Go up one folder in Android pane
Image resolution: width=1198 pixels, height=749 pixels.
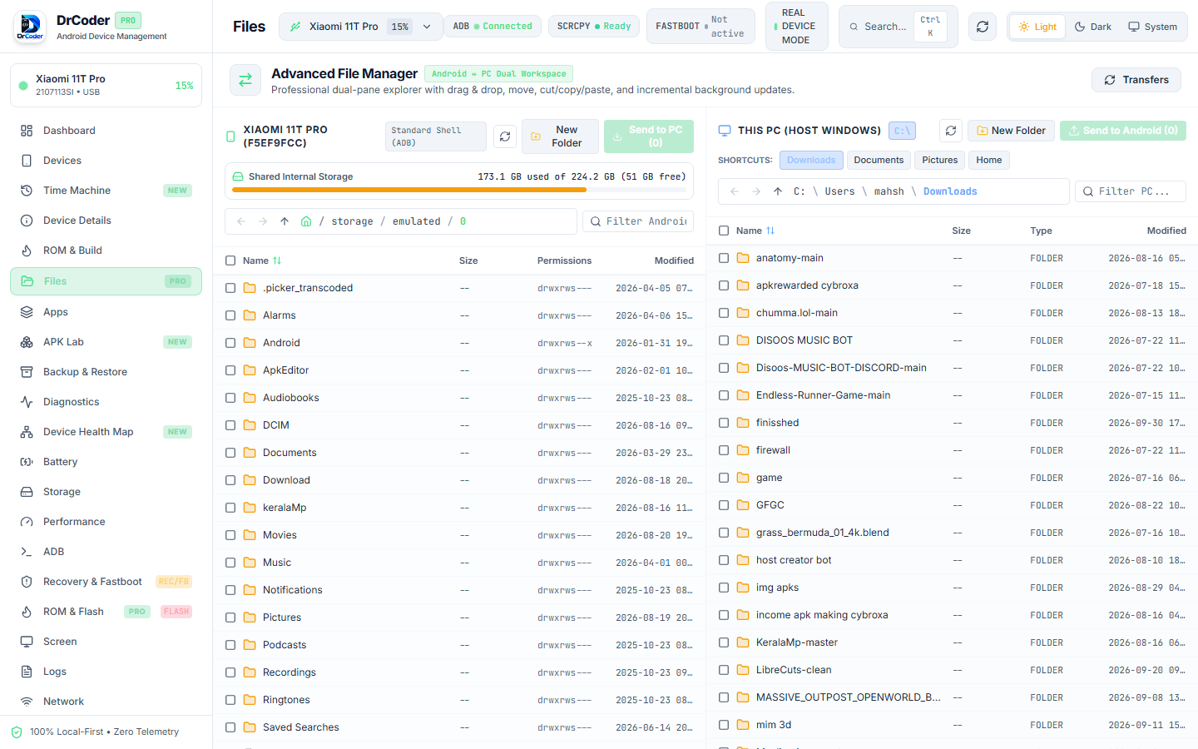point(285,221)
